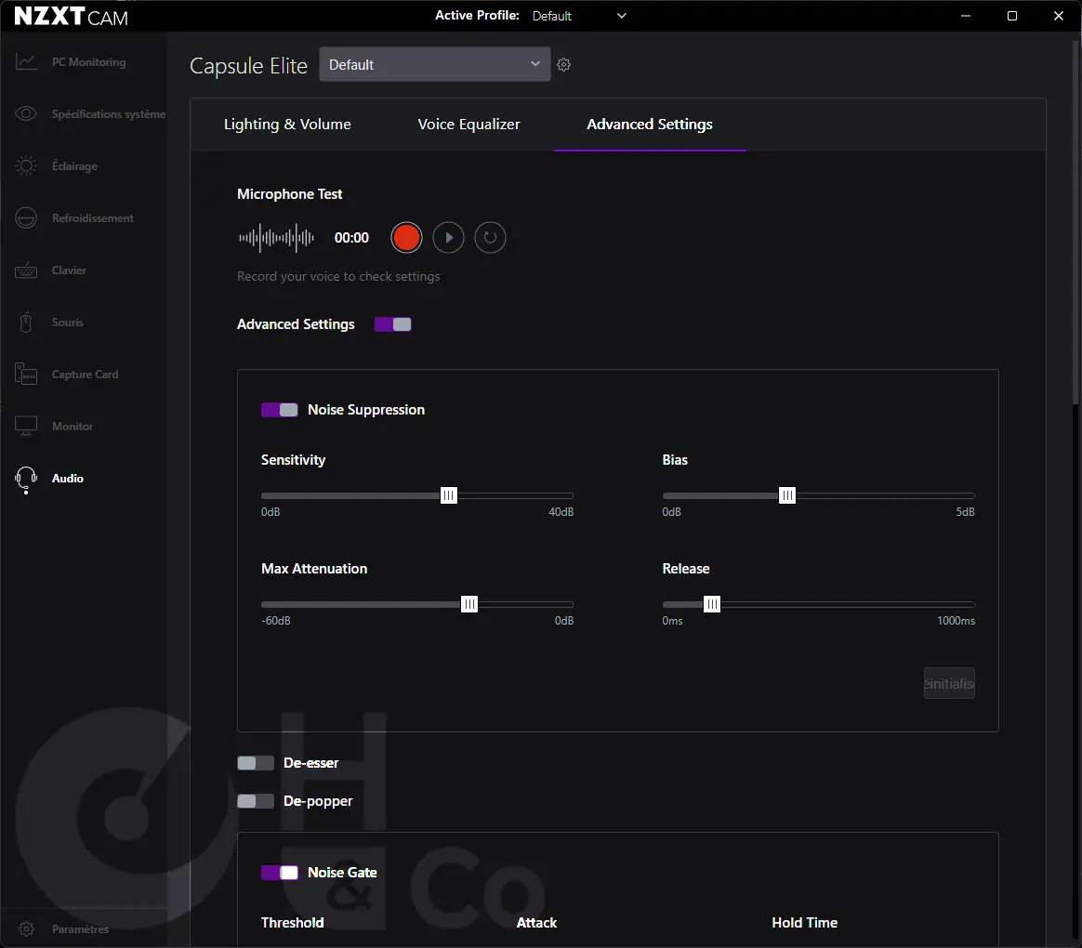This screenshot has width=1082, height=948.
Task: Click the vertical scrollbar thumb
Action: [x=1075, y=221]
